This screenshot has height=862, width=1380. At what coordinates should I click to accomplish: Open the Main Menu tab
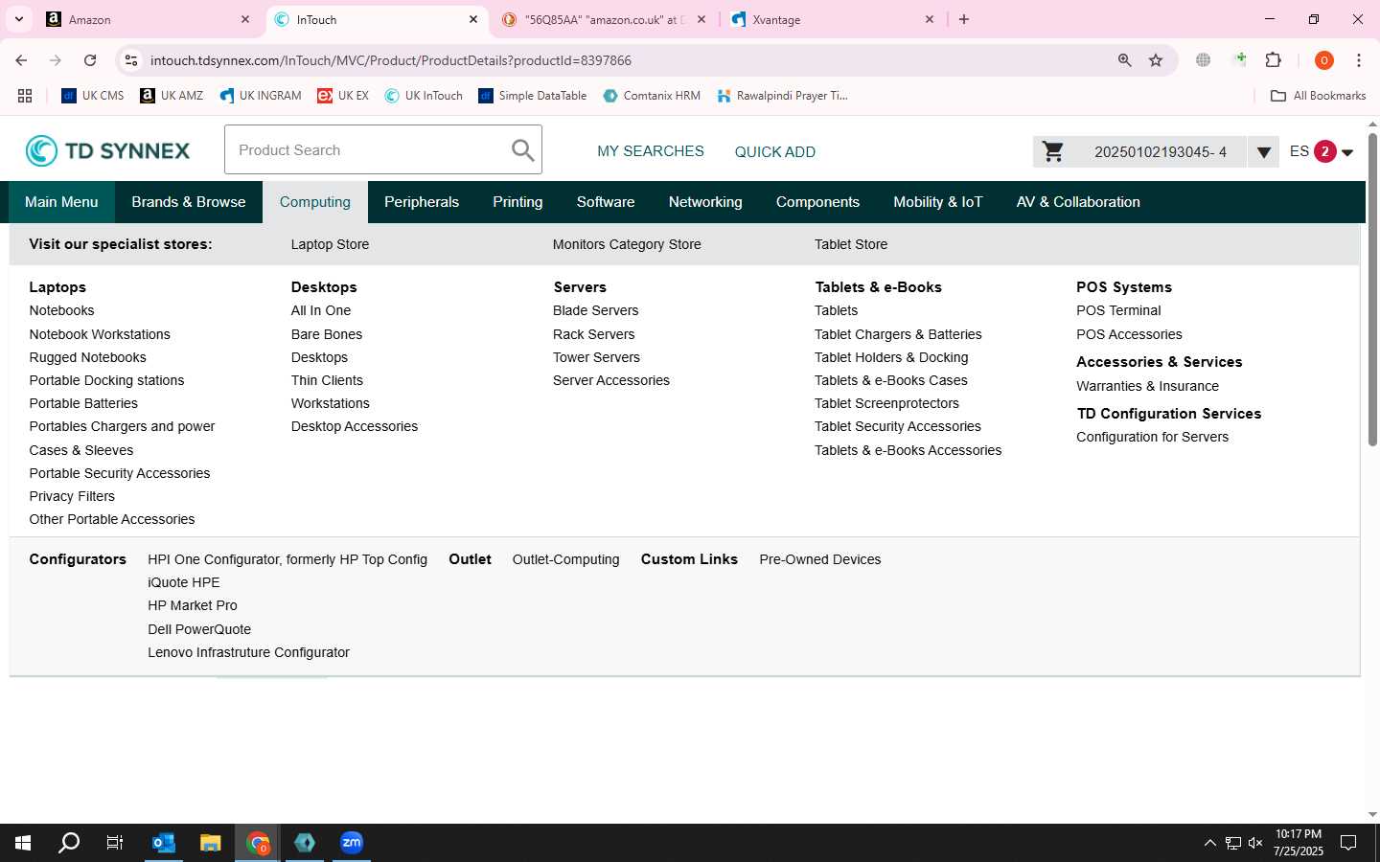(x=61, y=202)
